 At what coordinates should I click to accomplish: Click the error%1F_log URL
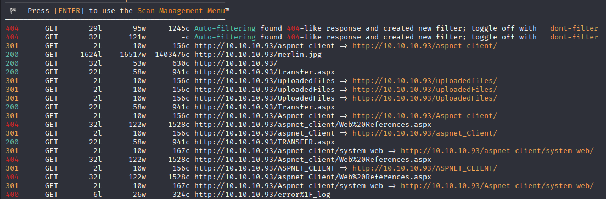[262, 195]
